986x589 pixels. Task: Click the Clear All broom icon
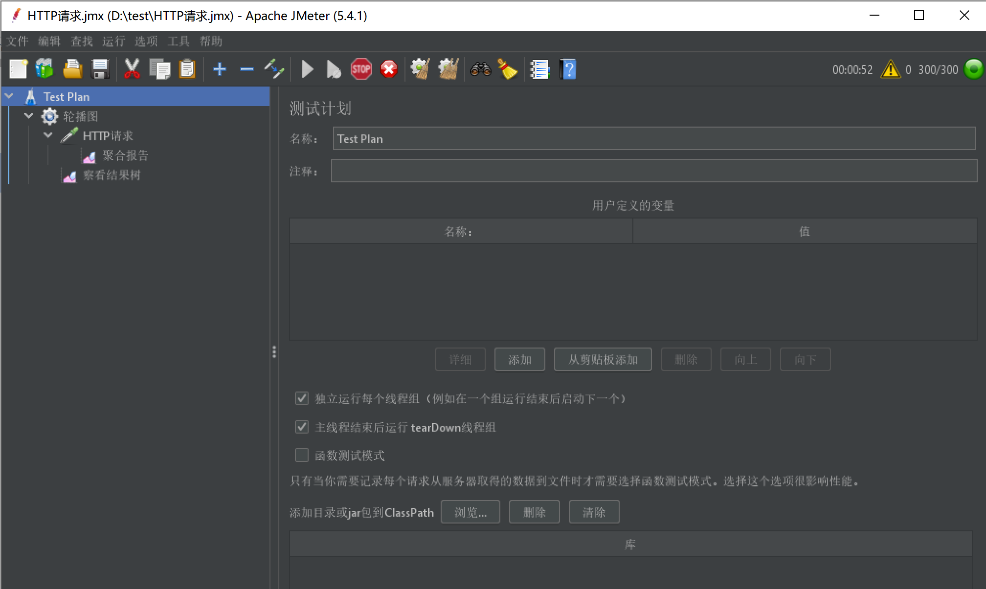(448, 69)
